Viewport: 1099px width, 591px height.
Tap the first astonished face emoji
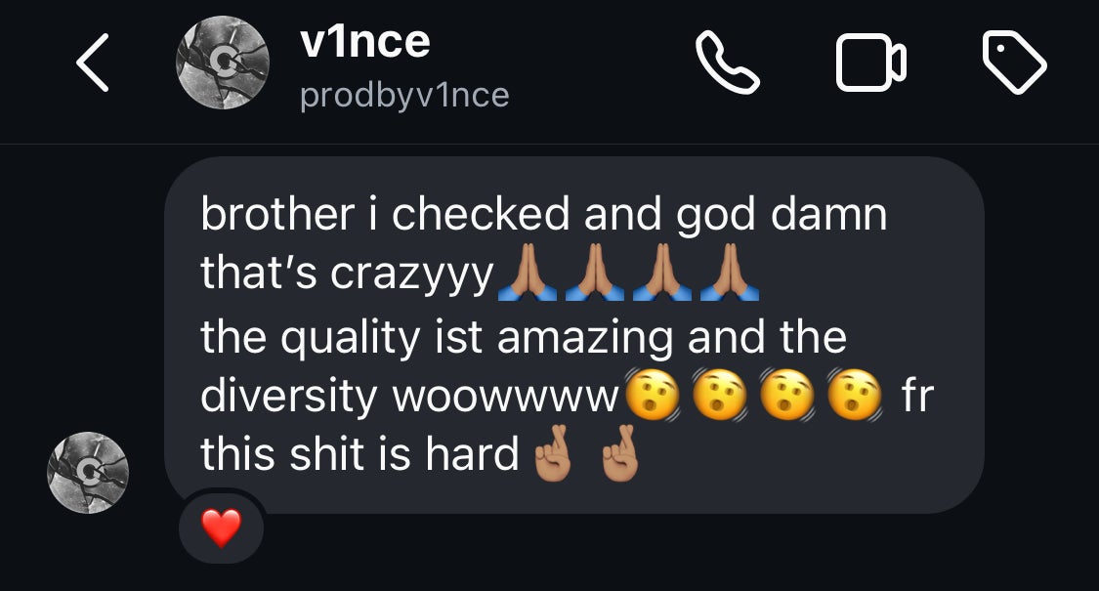pos(652,394)
